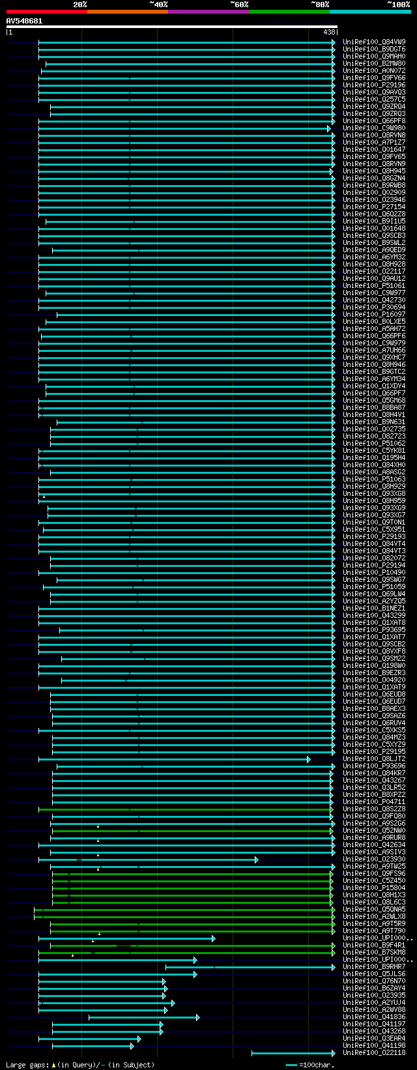Select label UniRef100_P04711
This screenshot has width=417, height=1070.
click(374, 802)
